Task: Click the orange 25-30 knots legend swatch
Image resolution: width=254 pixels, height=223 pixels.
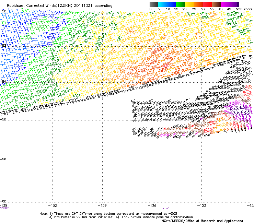Action: click(198, 4)
